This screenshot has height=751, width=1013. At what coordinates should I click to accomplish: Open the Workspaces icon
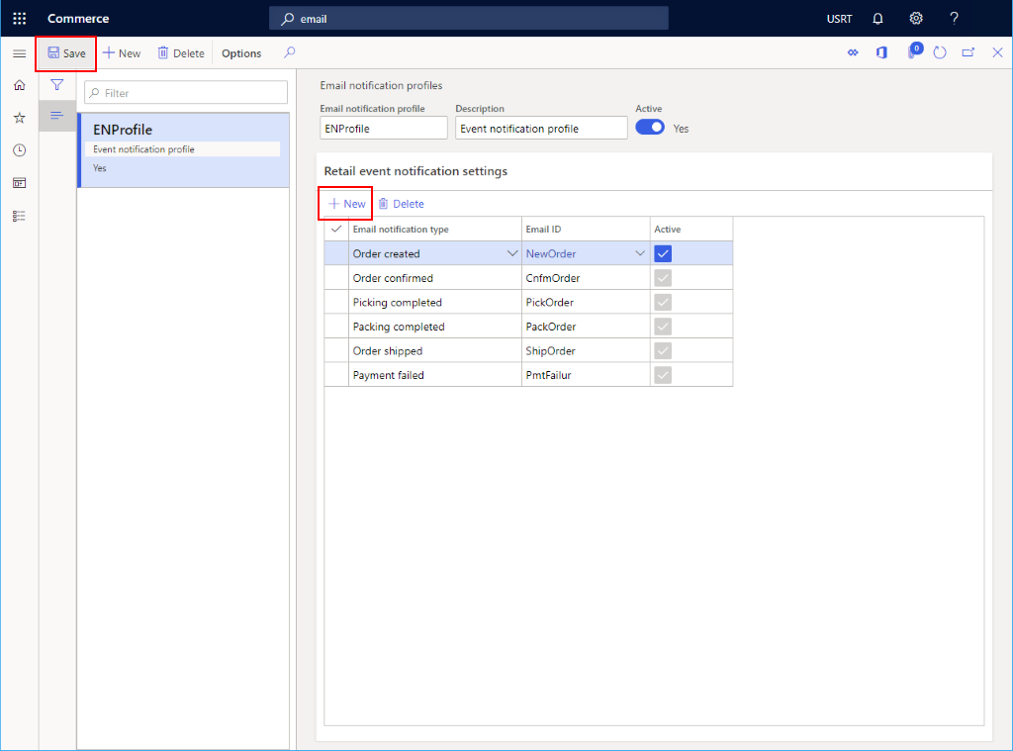tap(19, 182)
